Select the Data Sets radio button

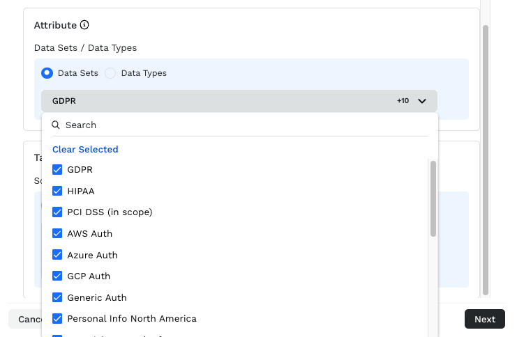click(47, 73)
